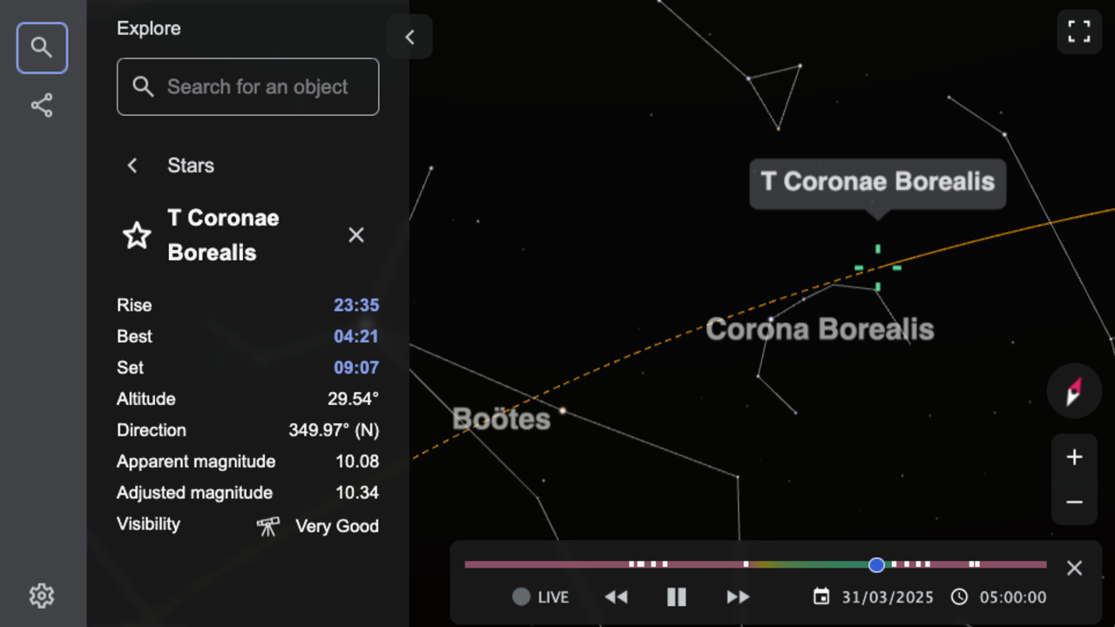Go back to the Stars list

(x=132, y=165)
